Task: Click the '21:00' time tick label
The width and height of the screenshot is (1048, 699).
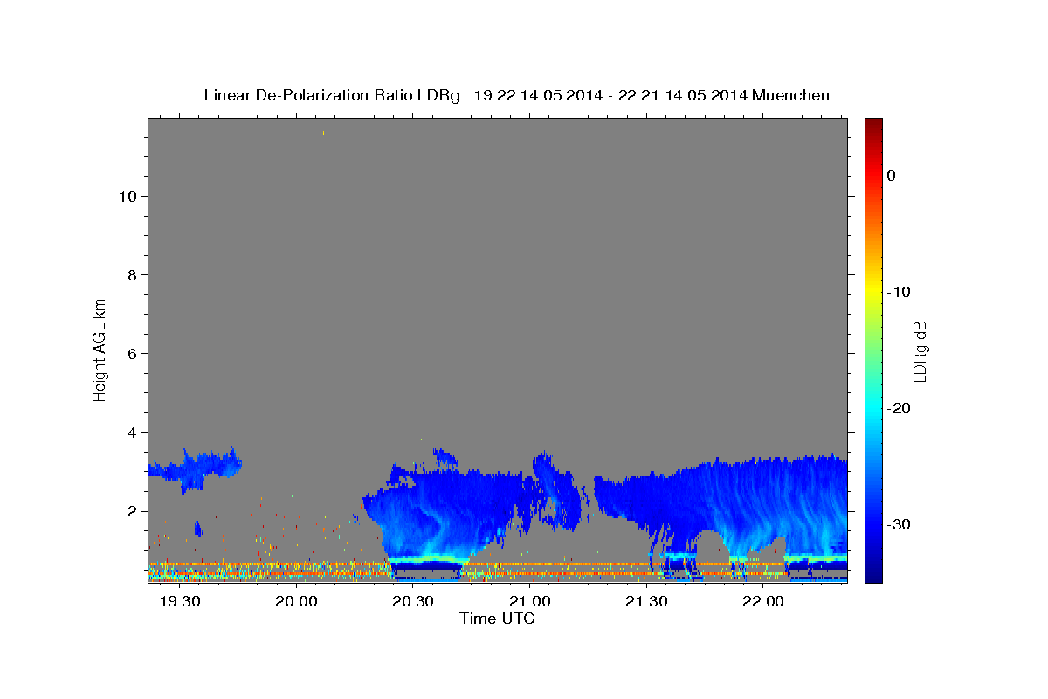Action: (x=529, y=602)
